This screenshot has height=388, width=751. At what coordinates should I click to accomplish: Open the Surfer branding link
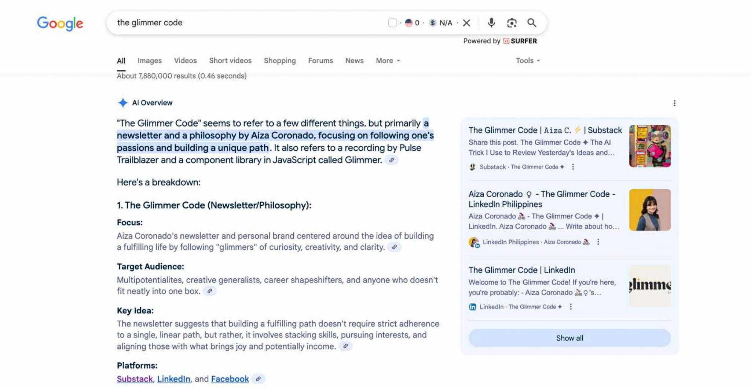click(x=520, y=41)
